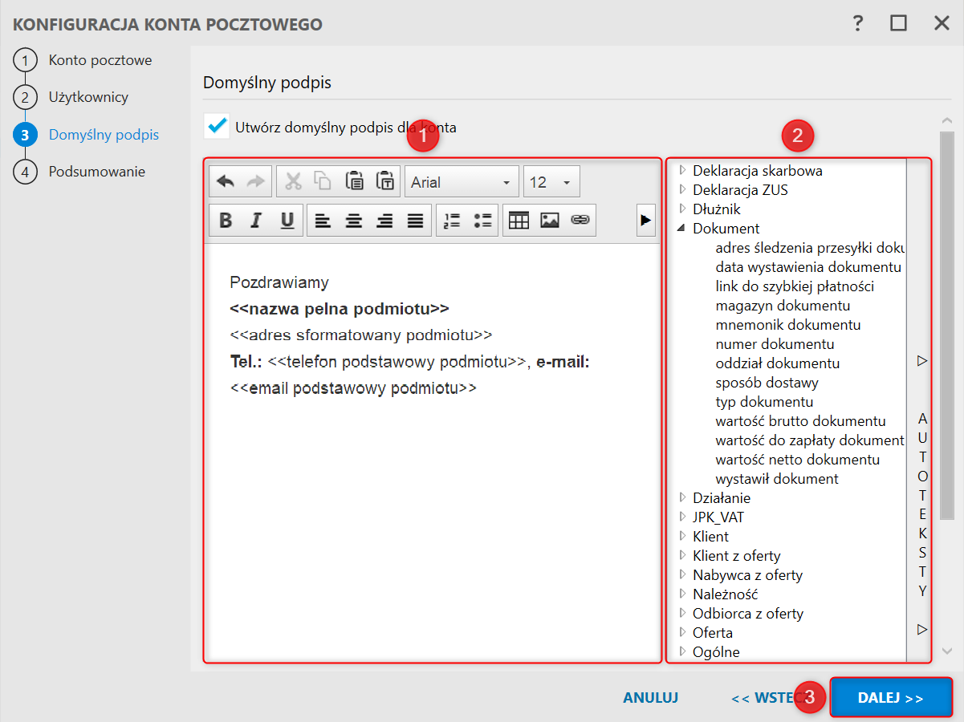Uncheck 'Utwórz domyślny podpis dla konta'
Screen dimensions: 964x722
tap(217, 126)
